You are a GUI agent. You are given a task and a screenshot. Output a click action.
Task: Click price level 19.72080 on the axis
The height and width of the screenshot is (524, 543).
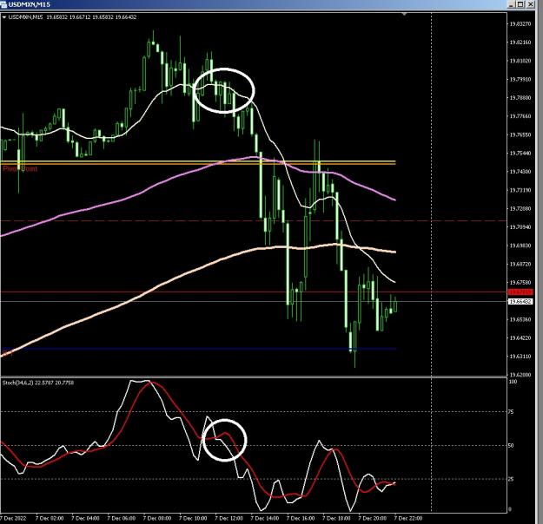pyautogui.click(x=520, y=208)
